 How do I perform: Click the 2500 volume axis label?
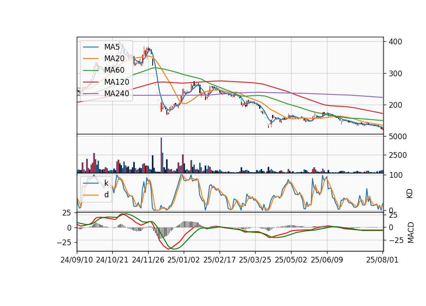[x=398, y=155]
